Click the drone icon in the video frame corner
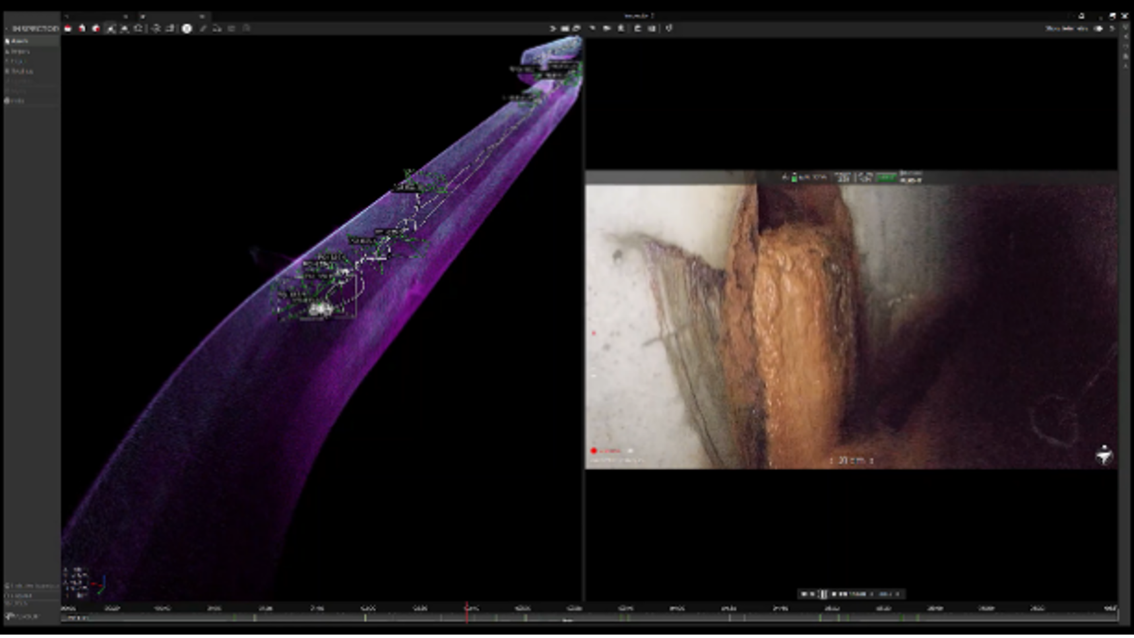This screenshot has width=1134, height=638. [1104, 455]
